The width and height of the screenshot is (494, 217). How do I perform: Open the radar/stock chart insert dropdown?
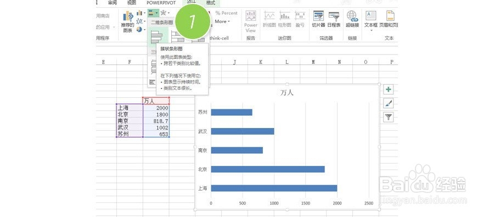(165, 13)
